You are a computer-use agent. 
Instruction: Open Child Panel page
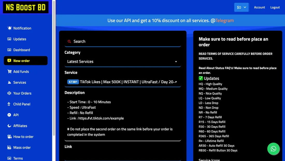point(22,104)
